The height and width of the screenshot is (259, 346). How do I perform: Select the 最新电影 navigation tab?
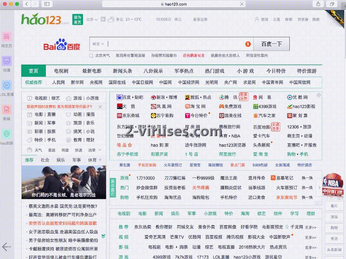(x=92, y=71)
